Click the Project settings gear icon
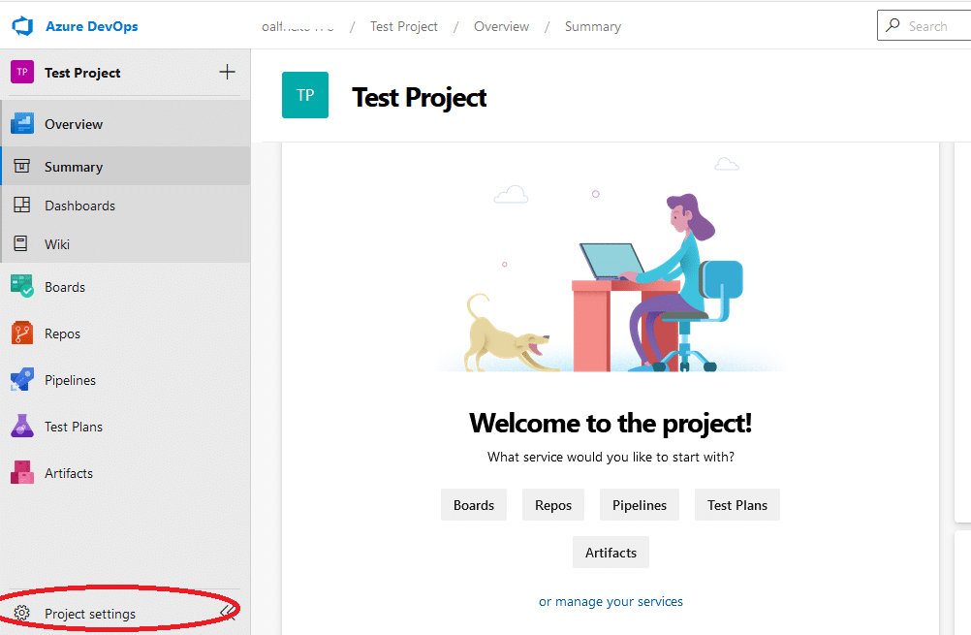This screenshot has width=971, height=635. coord(21,613)
